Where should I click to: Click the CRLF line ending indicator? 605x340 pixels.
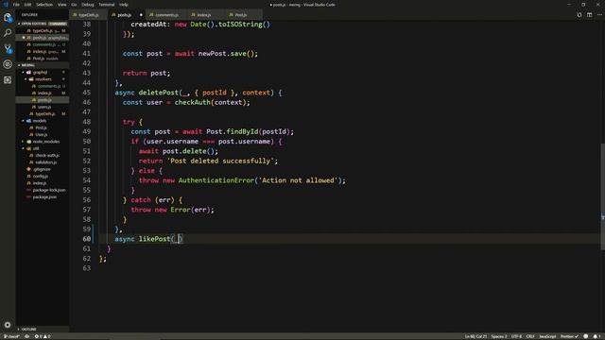[530, 336]
